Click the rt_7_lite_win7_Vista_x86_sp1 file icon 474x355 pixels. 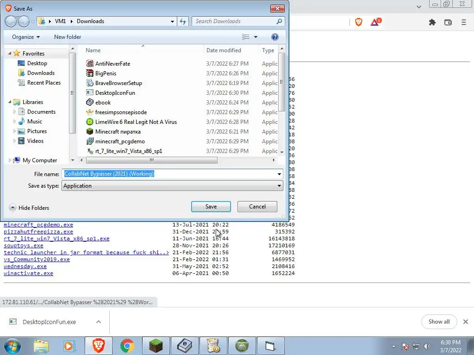pos(90,151)
